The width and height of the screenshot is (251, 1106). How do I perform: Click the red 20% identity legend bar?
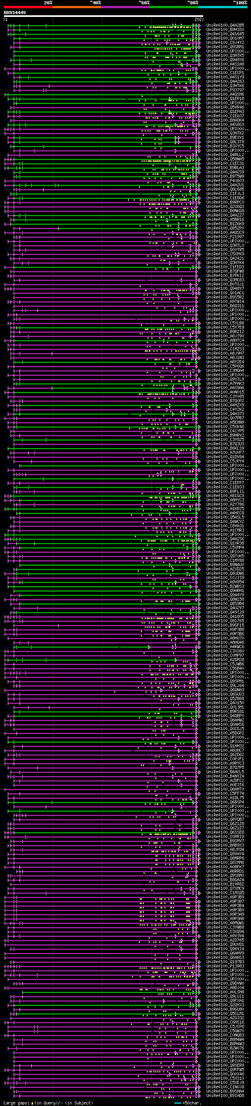click(x=28, y=7)
